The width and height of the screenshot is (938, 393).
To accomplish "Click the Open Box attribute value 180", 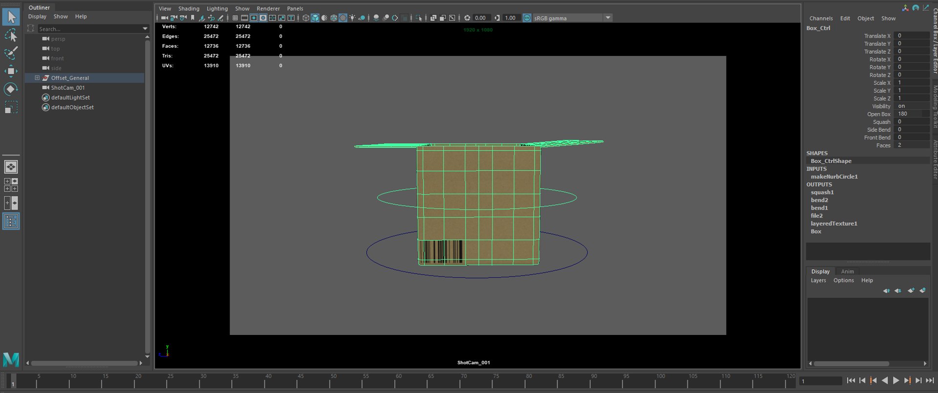I will (x=912, y=114).
